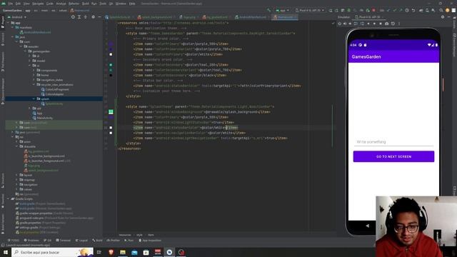Open the Refactor menu
Viewport: 457px width, 257px height.
(x=74, y=4)
